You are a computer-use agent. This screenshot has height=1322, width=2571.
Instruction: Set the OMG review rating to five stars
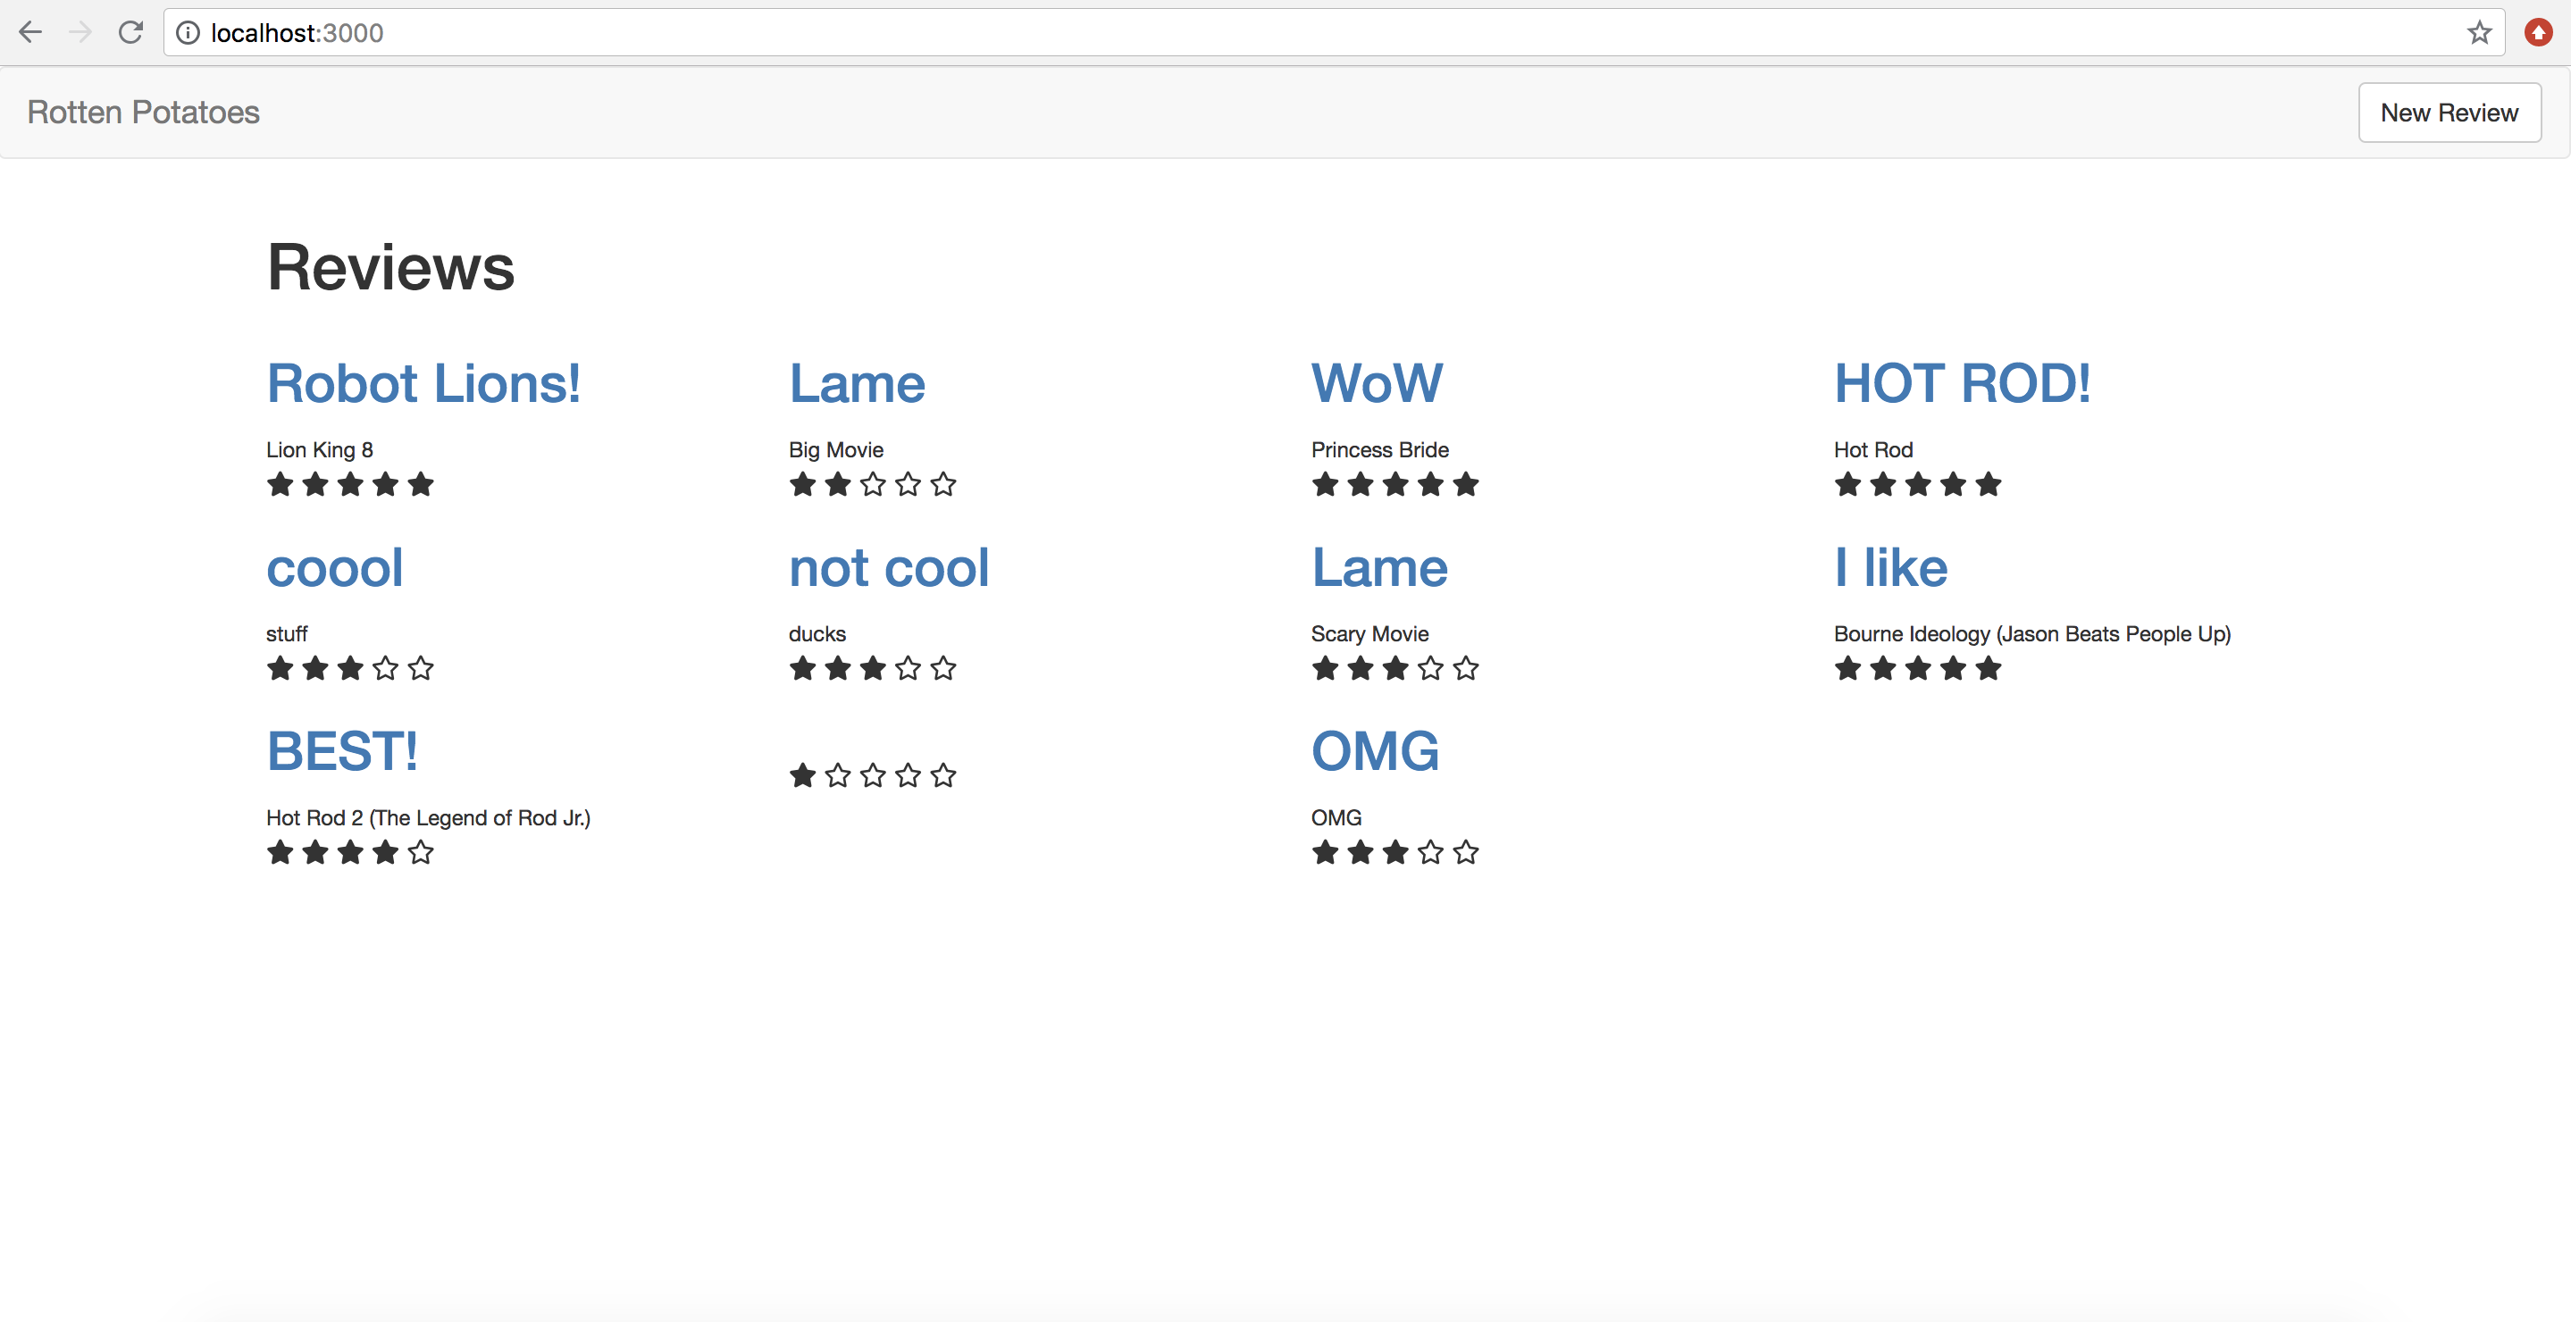1465,853
